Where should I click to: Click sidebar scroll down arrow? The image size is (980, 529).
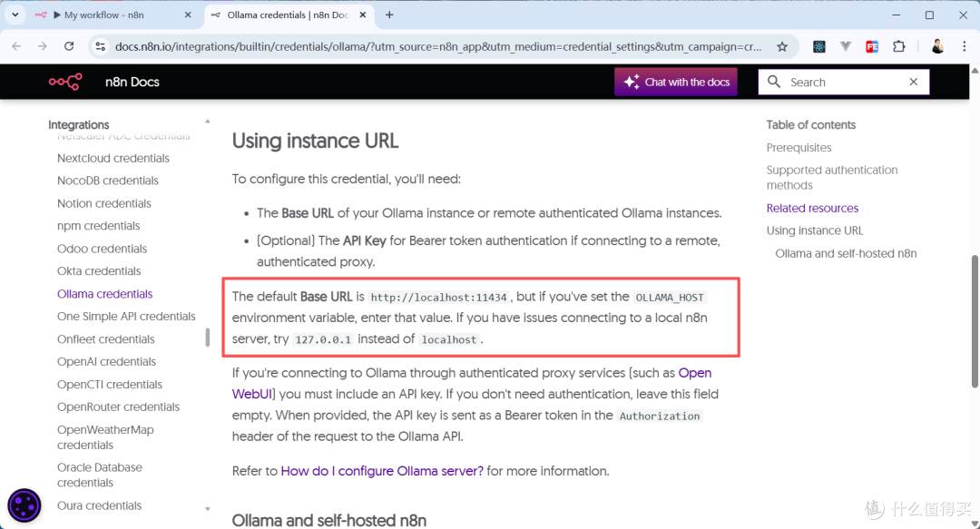208,509
